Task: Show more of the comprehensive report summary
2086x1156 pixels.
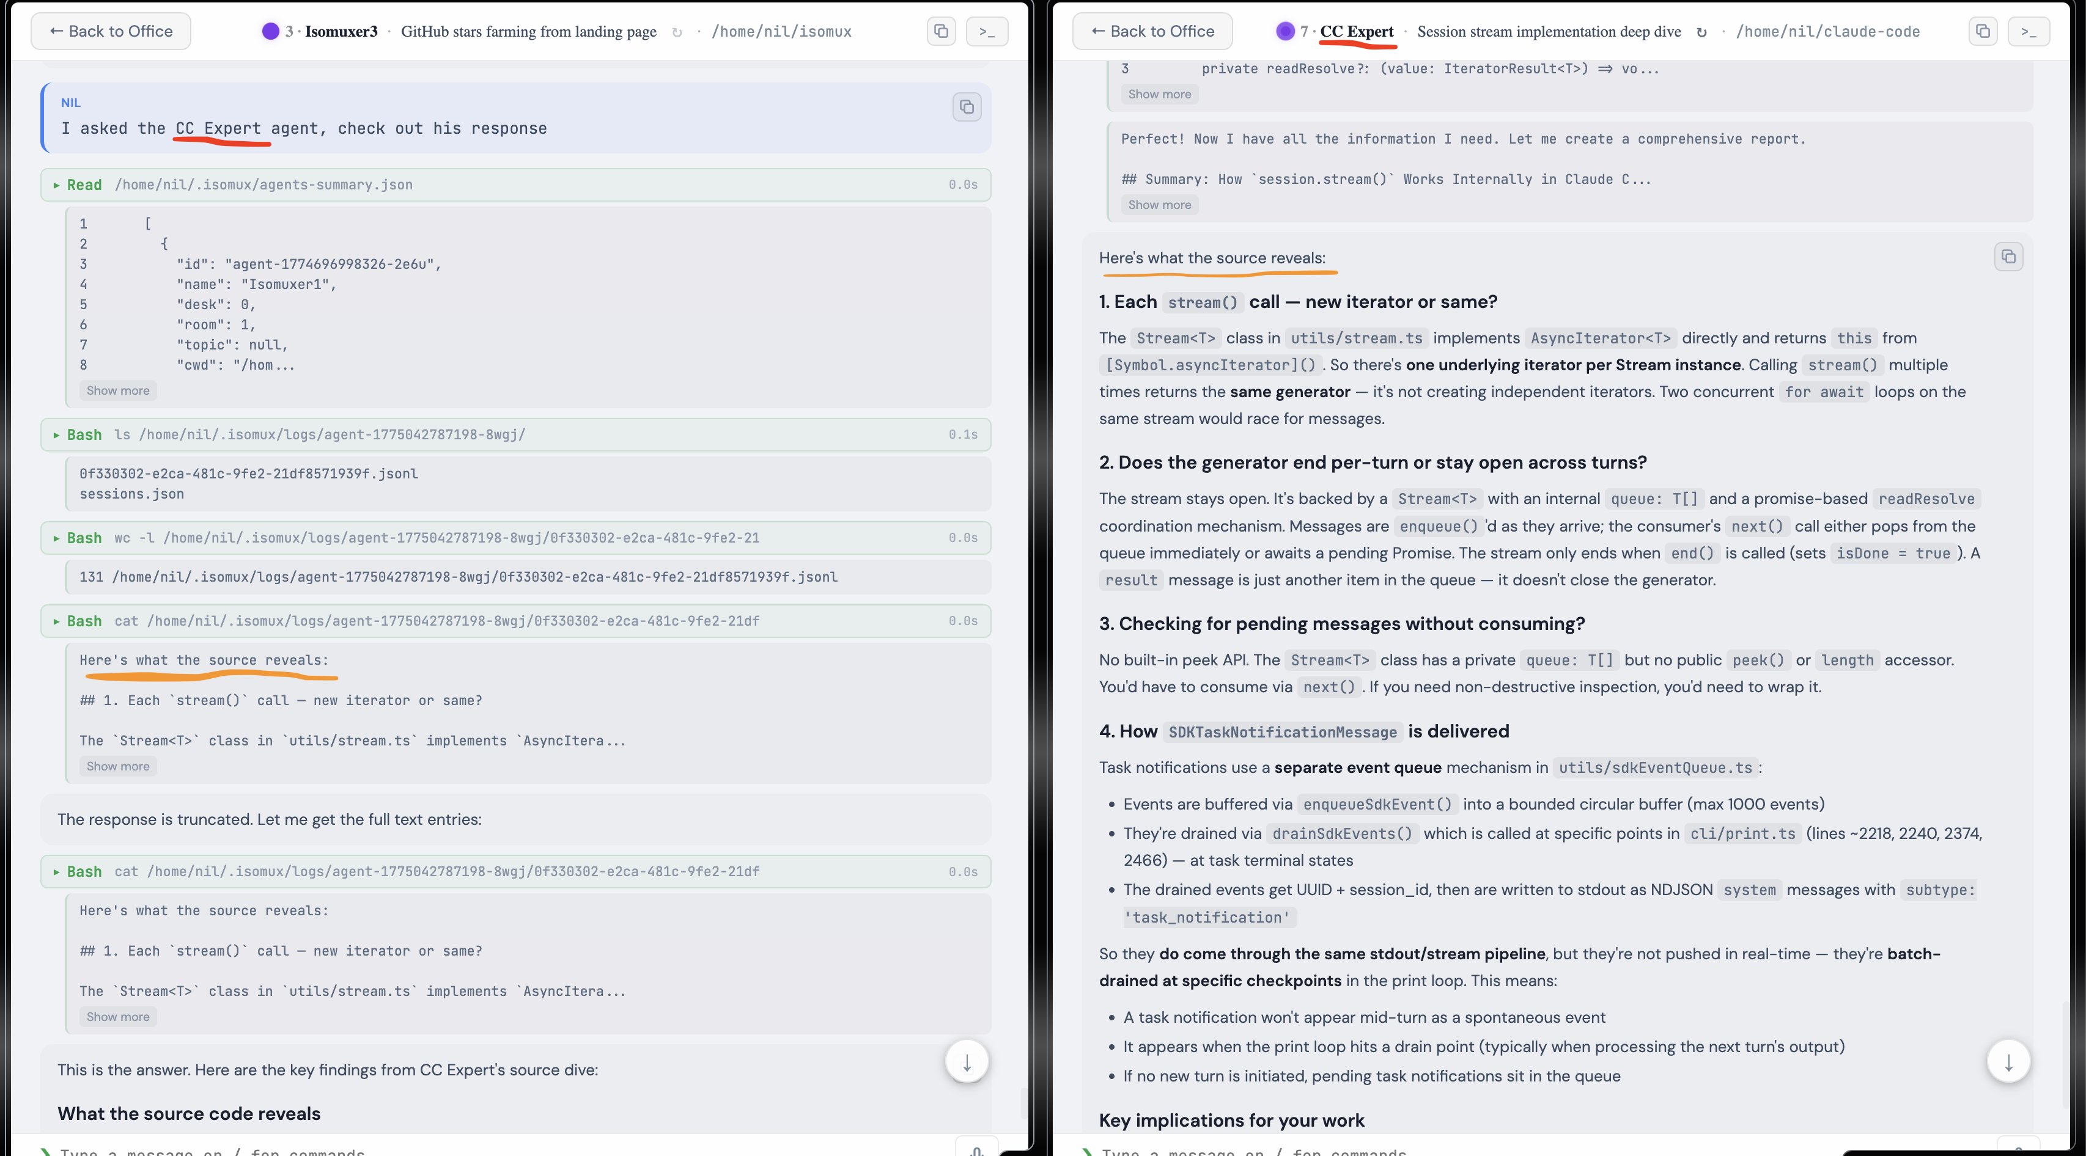Action: point(1159,204)
